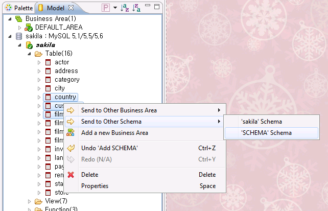Viewport: 328px width, 211px height.
Task: Select the DEFAULT_AREA business area icon
Action: pos(29,28)
